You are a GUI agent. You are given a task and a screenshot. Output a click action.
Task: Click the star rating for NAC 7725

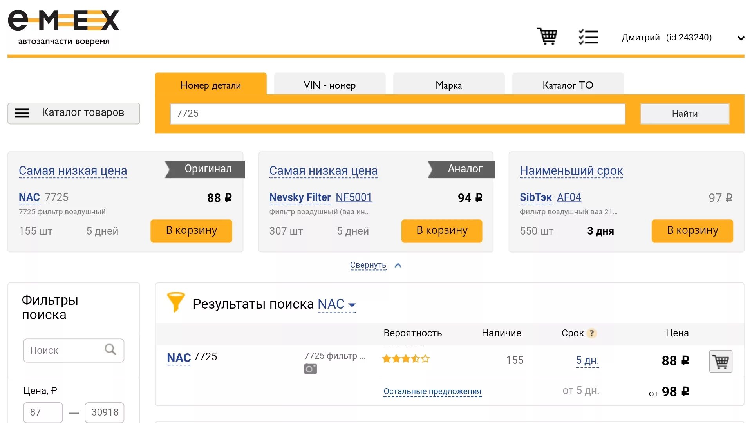pos(406,359)
